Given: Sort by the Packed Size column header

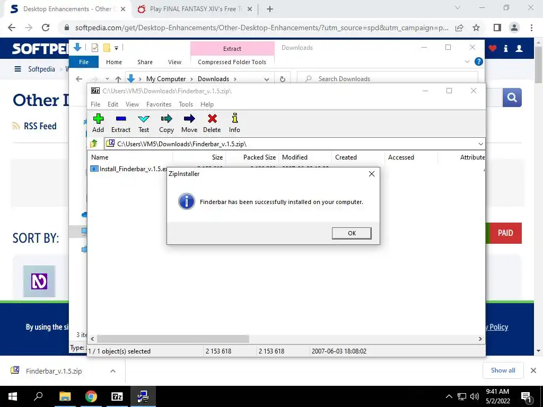Looking at the screenshot, I should pos(252,157).
